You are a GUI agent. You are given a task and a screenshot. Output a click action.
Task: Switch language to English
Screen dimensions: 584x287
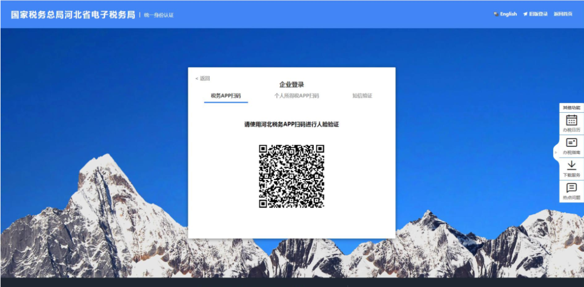[506, 14]
